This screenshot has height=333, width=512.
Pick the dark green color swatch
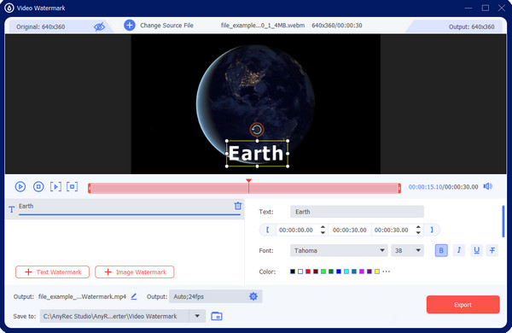click(331, 272)
